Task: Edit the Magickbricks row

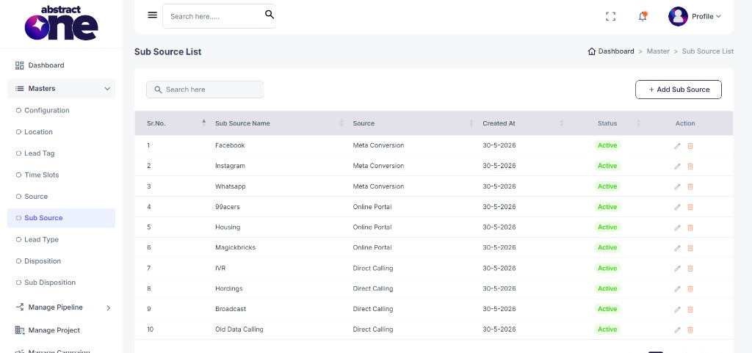Action: [x=677, y=248]
